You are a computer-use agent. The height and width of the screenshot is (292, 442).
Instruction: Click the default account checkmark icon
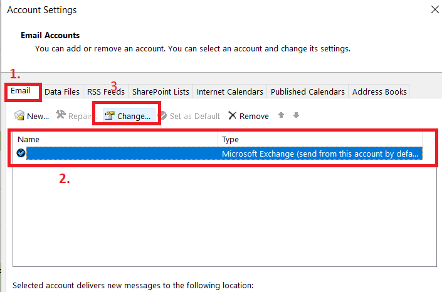click(21, 154)
